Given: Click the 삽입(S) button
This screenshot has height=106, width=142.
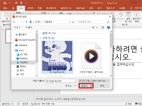Looking at the screenshot, I should (84, 86).
